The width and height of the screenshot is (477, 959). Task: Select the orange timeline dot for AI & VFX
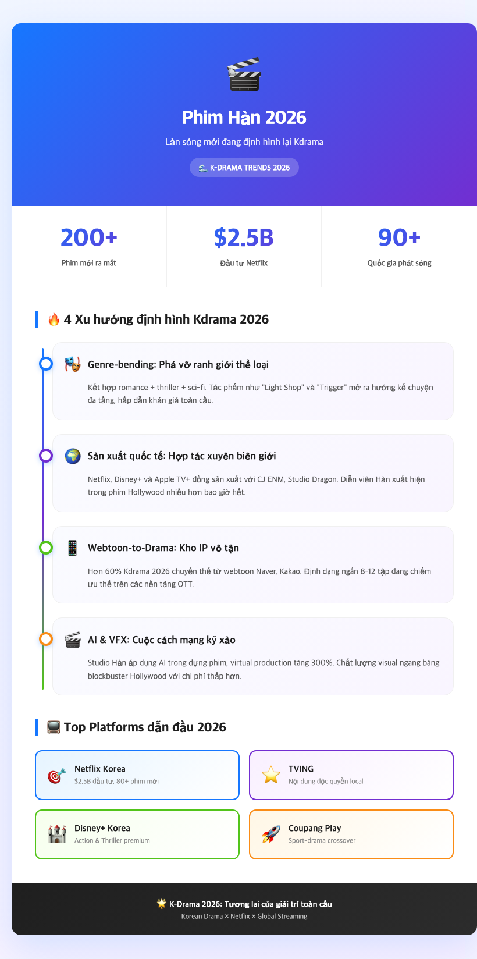coord(46,639)
